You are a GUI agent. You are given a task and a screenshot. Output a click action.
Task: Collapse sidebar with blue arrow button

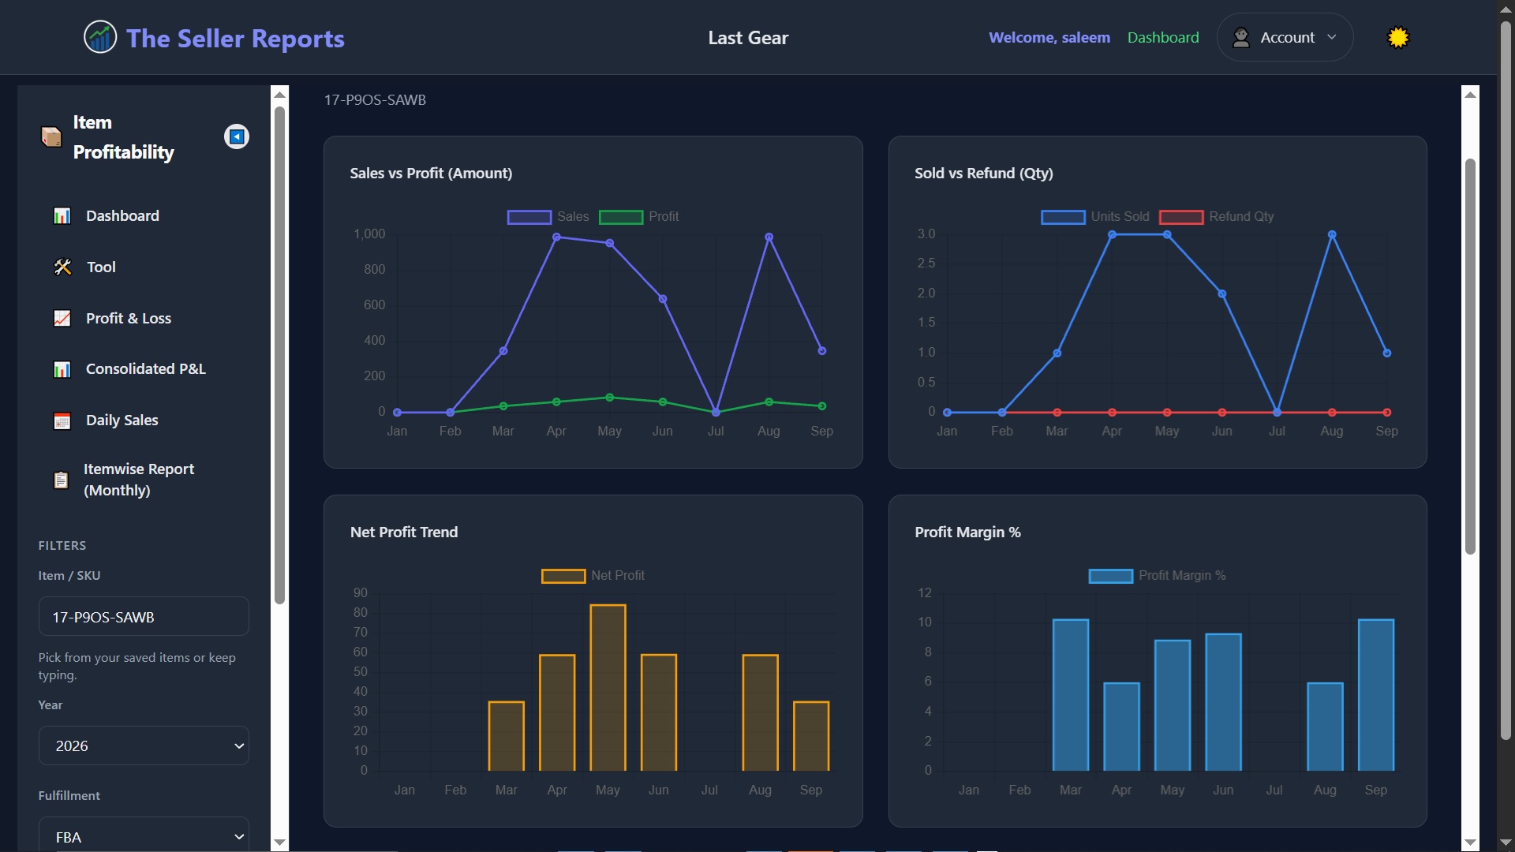(x=237, y=136)
